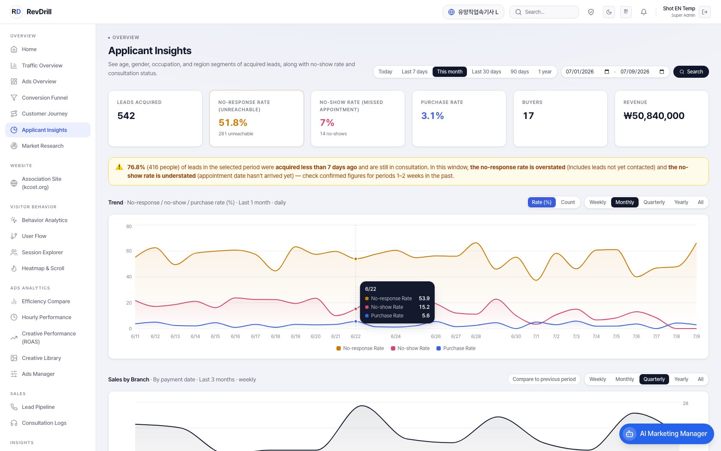Open the 유망직업속기사 L site selector
The image size is (721, 451).
click(473, 12)
